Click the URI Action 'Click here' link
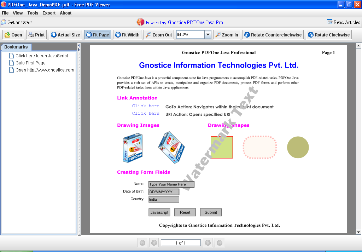This screenshot has width=362, height=252. click(146, 114)
